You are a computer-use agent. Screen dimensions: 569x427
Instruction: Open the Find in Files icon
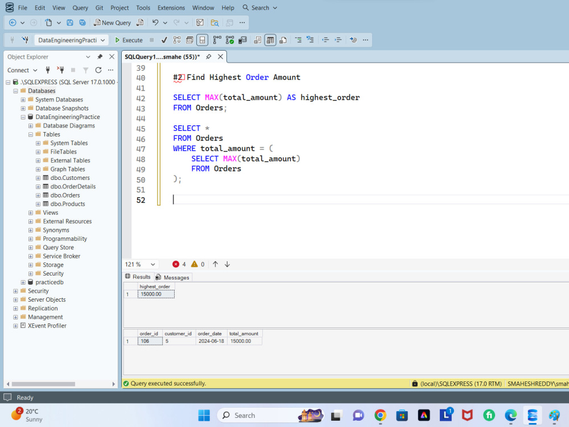point(215,23)
